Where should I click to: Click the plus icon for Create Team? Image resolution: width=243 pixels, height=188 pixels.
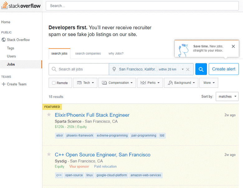coord(4,84)
